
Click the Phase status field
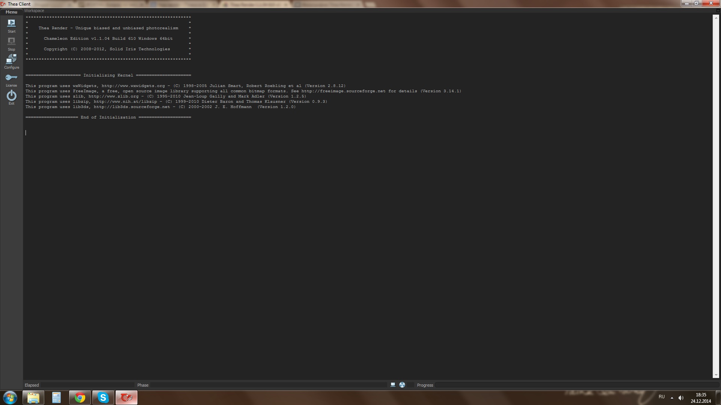[268, 385]
